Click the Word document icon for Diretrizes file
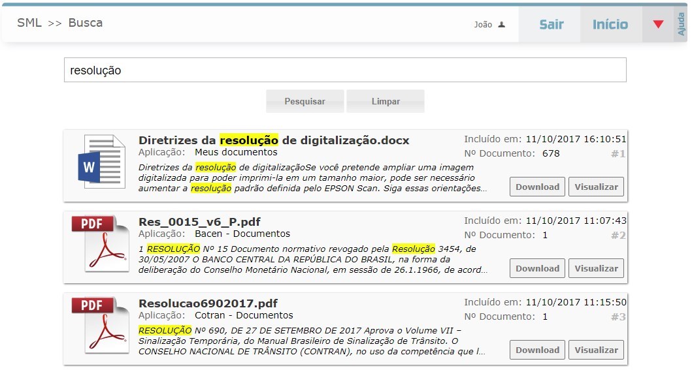692x370 pixels. point(101,162)
